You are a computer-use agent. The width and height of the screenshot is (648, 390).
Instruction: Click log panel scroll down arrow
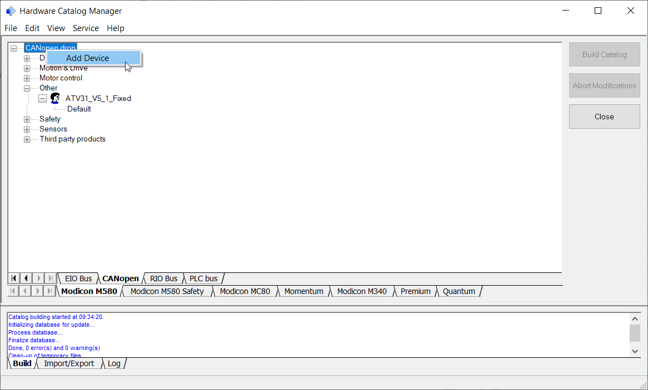pos(635,352)
